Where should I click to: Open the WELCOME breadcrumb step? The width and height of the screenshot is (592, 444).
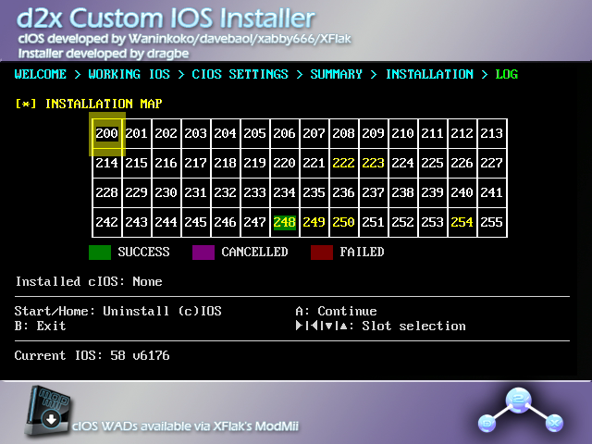tap(41, 74)
